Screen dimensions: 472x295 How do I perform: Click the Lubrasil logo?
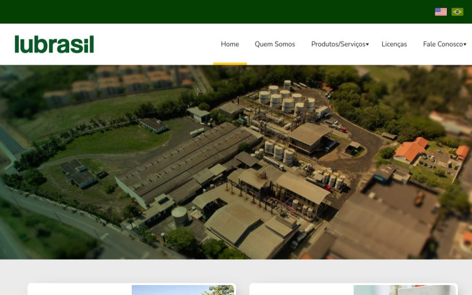click(54, 44)
